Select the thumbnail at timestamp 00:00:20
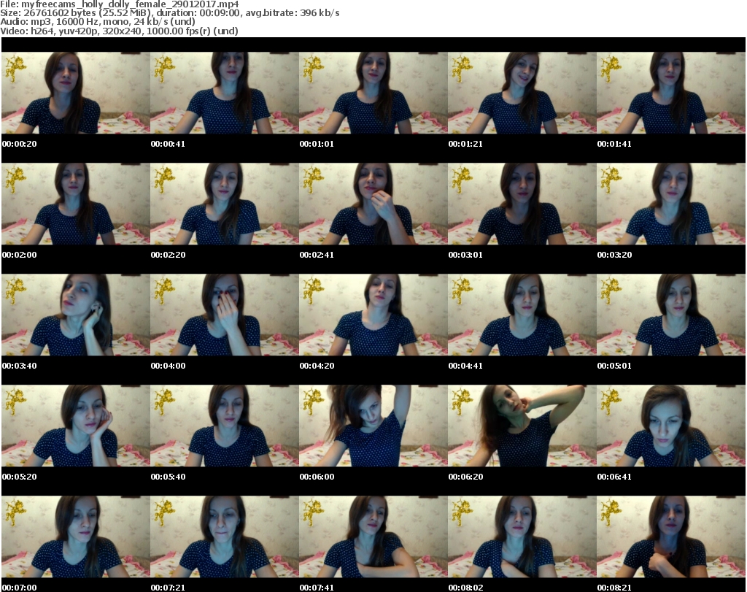This screenshot has width=747, height=592. click(x=76, y=93)
